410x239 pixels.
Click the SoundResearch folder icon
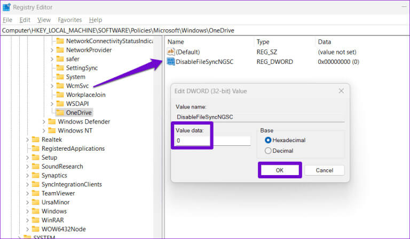click(36, 166)
